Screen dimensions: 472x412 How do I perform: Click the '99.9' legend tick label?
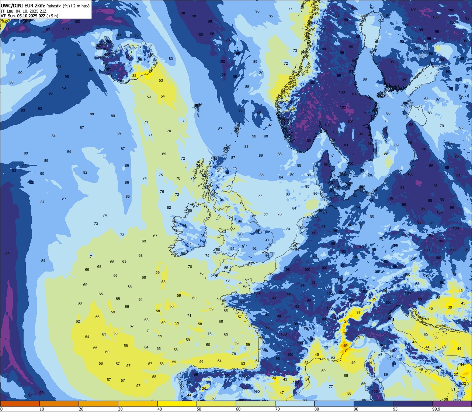436,409
